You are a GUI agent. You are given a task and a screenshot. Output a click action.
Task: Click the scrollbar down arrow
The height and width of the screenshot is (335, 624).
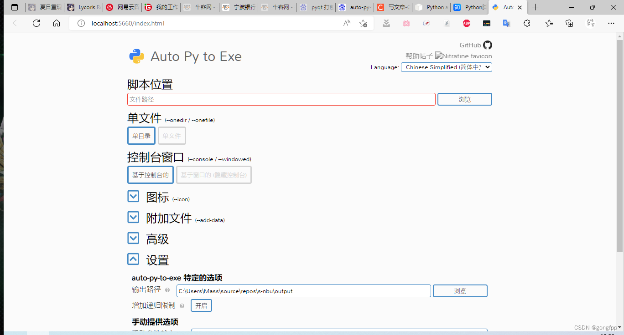pos(620,327)
